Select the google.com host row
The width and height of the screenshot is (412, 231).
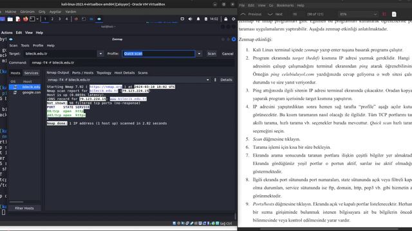pos(24,92)
